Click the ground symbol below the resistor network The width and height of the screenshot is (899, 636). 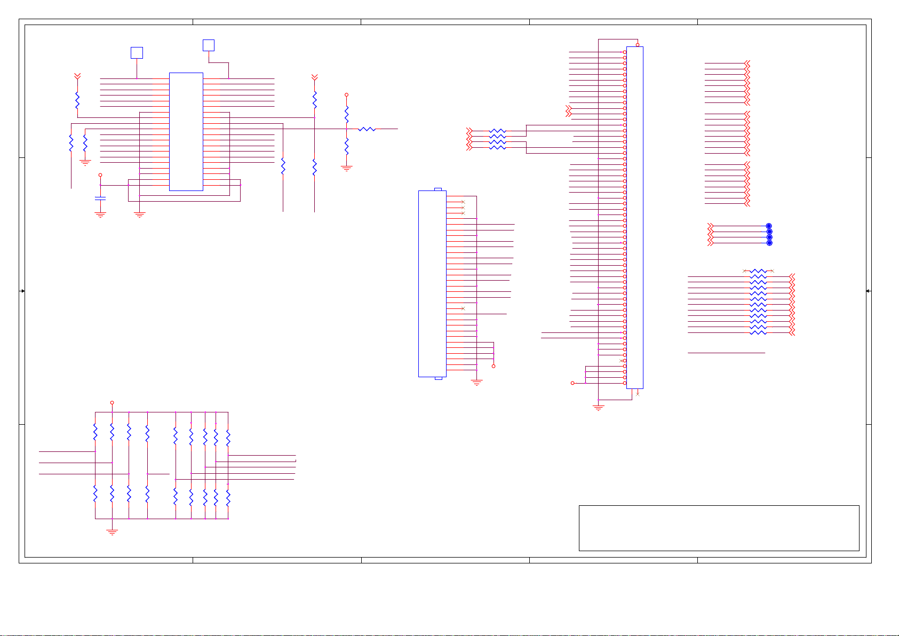coord(112,532)
